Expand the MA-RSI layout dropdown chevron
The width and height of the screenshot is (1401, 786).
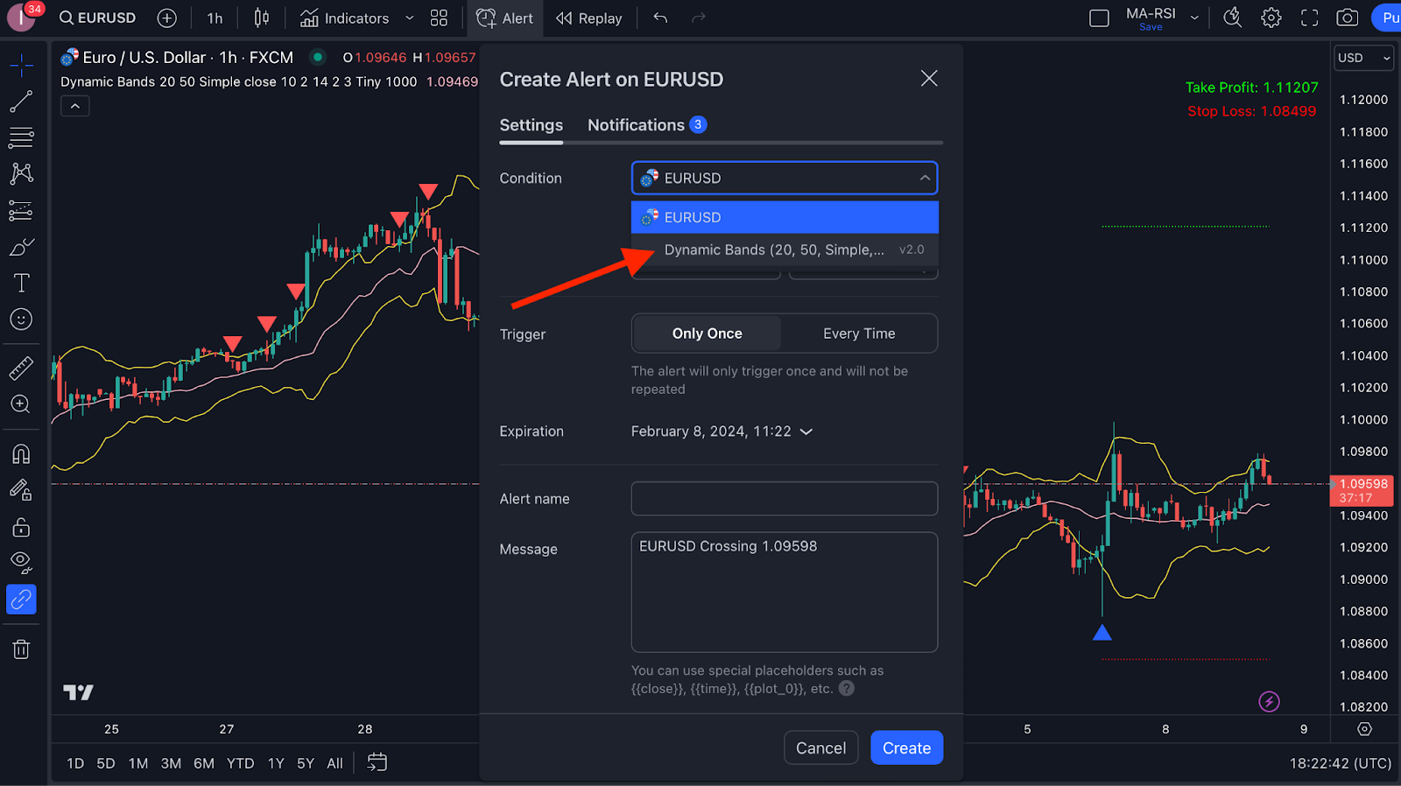click(x=1194, y=18)
